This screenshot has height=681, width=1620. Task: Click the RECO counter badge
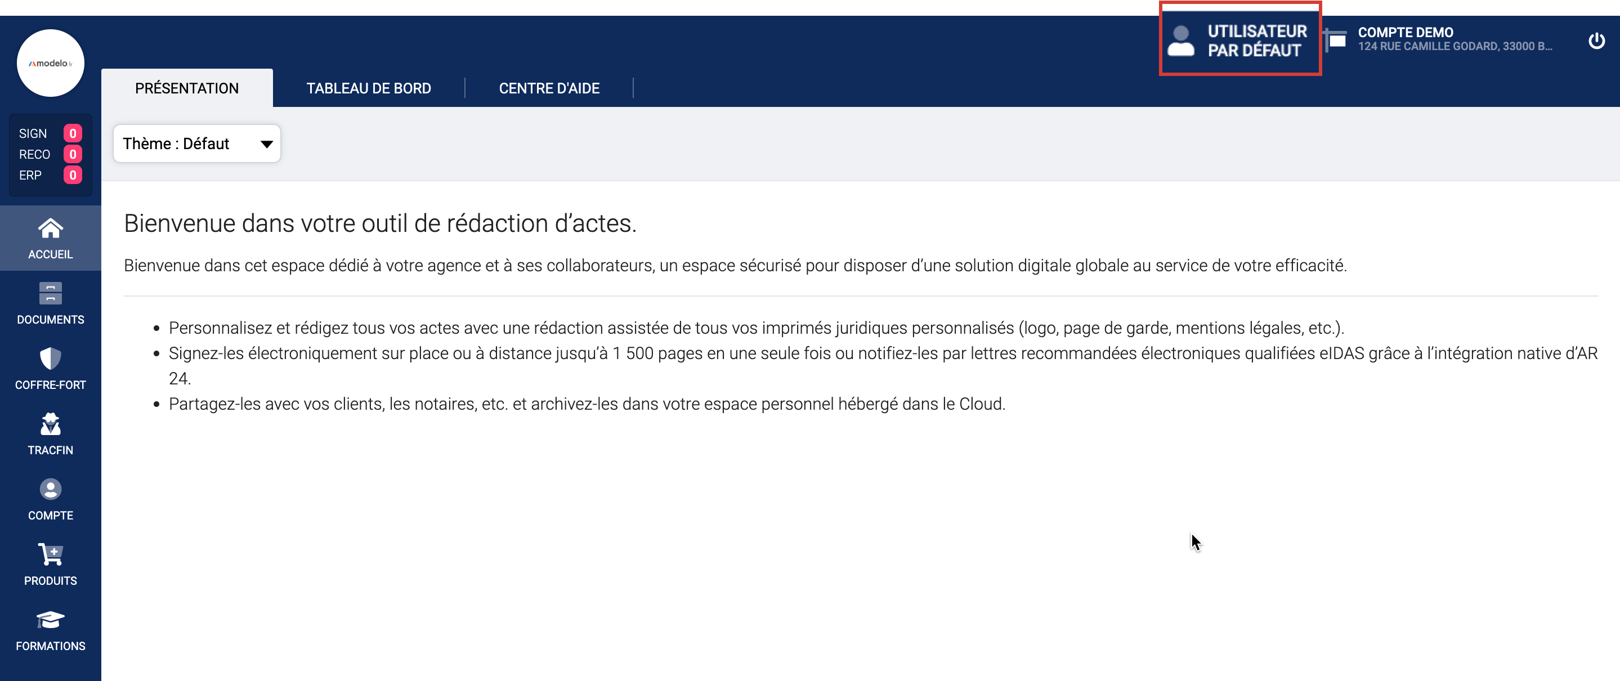(72, 154)
